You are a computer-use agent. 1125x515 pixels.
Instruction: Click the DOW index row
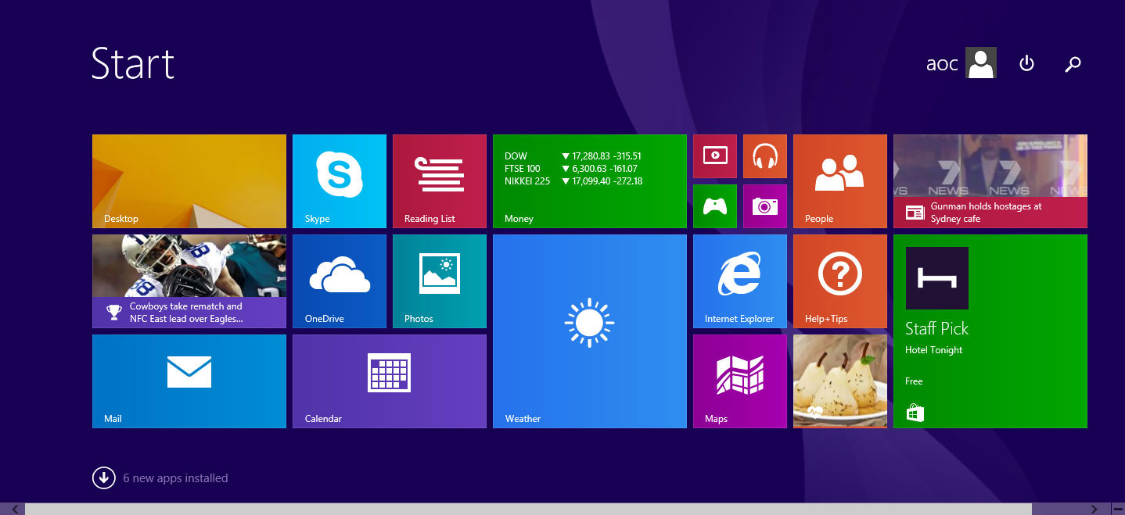click(573, 156)
